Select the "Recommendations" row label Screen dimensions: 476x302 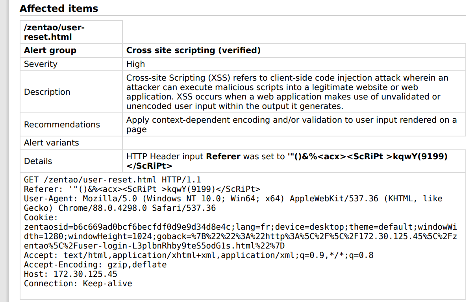coord(62,125)
